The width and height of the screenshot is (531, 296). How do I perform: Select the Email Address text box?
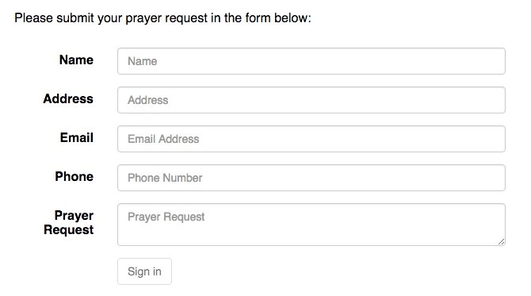point(311,139)
